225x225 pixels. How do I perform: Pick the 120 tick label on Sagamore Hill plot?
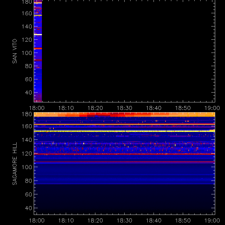click(27, 154)
